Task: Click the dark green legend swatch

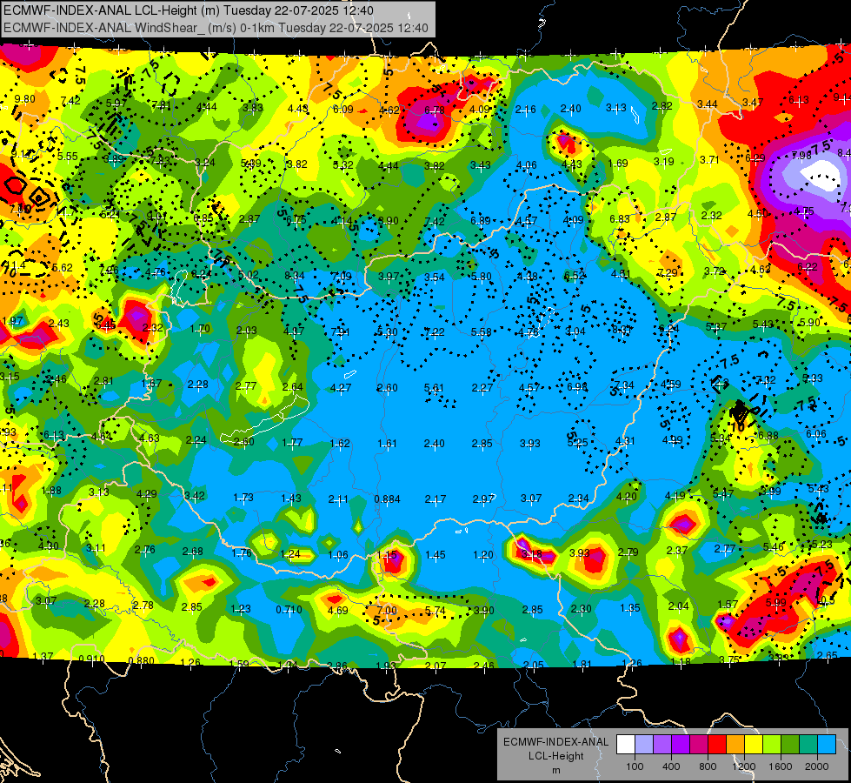Action: 790,745
